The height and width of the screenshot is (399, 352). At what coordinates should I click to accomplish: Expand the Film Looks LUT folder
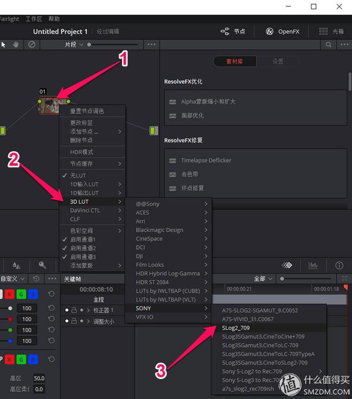[150, 265]
